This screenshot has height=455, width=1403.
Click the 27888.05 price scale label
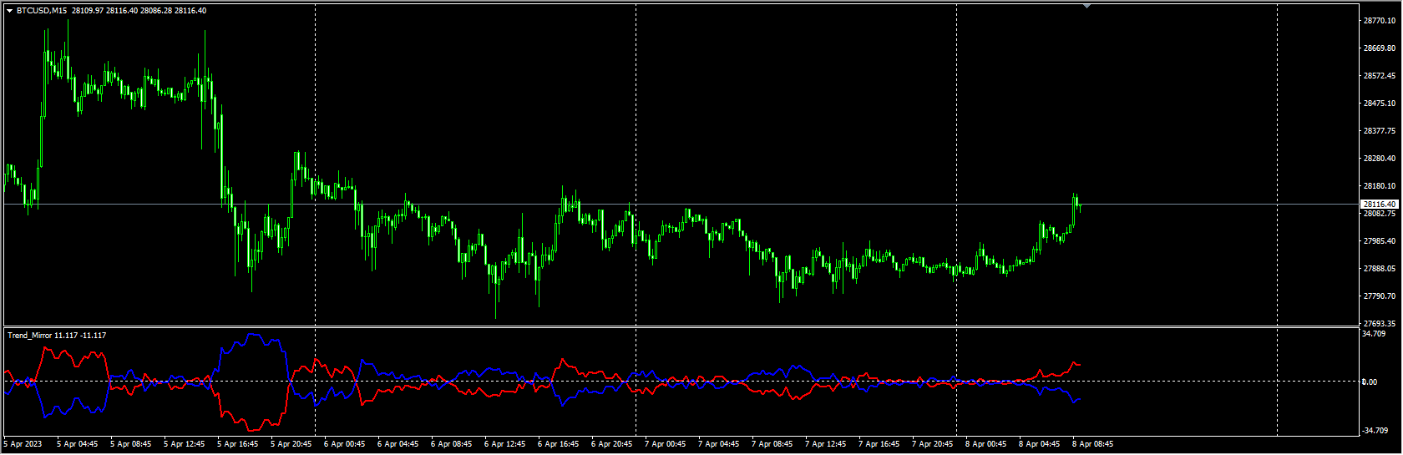(x=1379, y=269)
